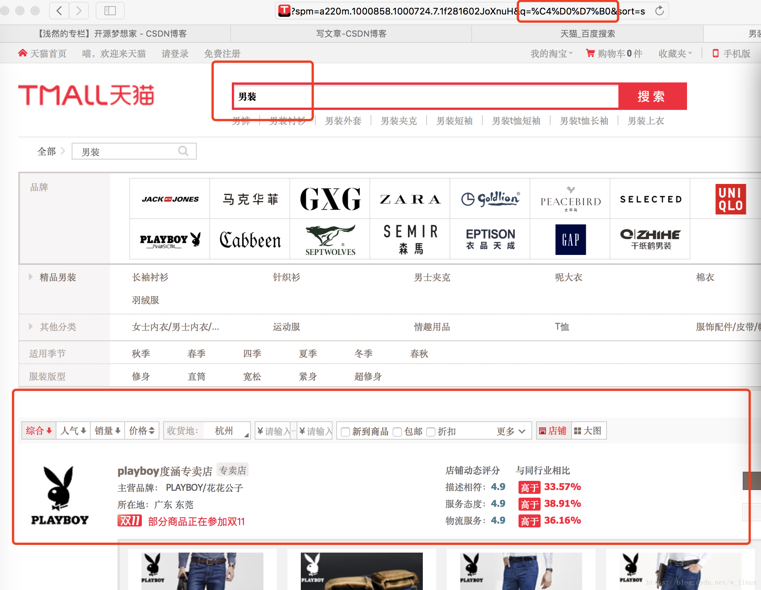The width and height of the screenshot is (761, 590).
Task: Enable the 新到商品 checkbox
Action: (x=345, y=432)
